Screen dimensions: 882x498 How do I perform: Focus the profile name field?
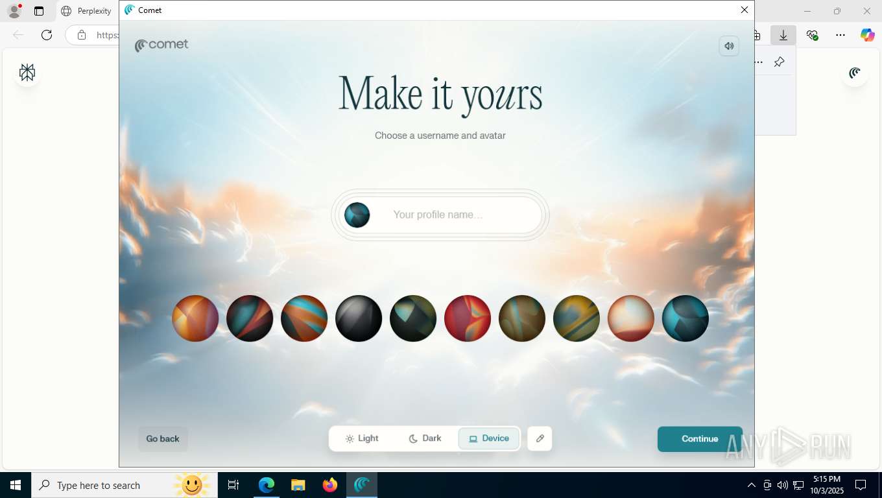[x=440, y=215]
